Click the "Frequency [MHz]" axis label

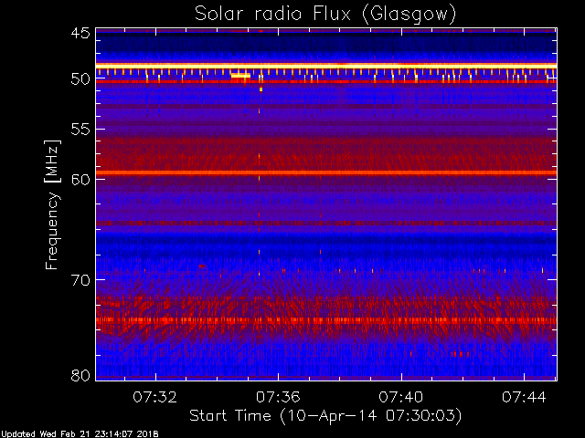[x=52, y=204]
